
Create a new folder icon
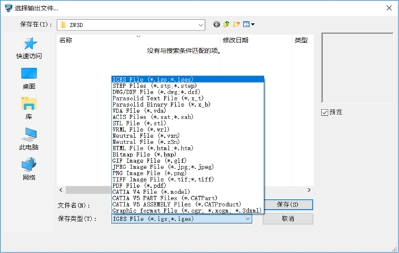tap(236, 24)
